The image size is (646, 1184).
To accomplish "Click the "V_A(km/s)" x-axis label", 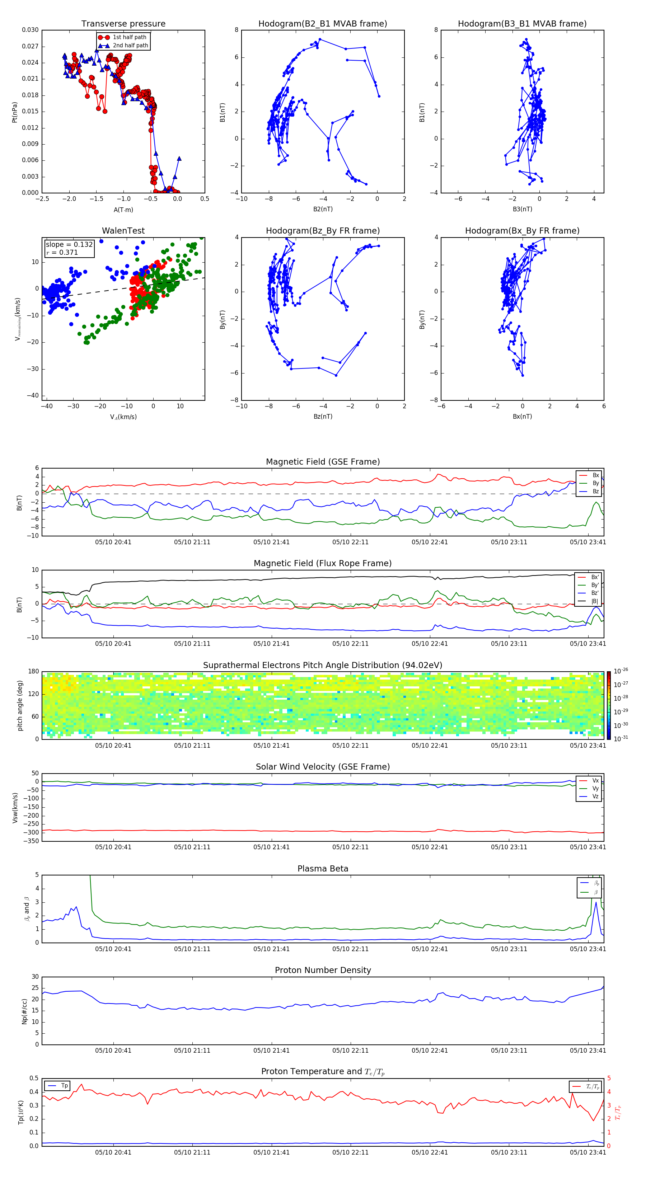I will (123, 417).
